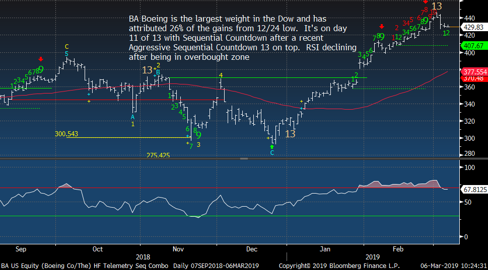Click the red down arrow above late-January 9 count
Viewport: 488px width, 270px height.
coord(382,27)
